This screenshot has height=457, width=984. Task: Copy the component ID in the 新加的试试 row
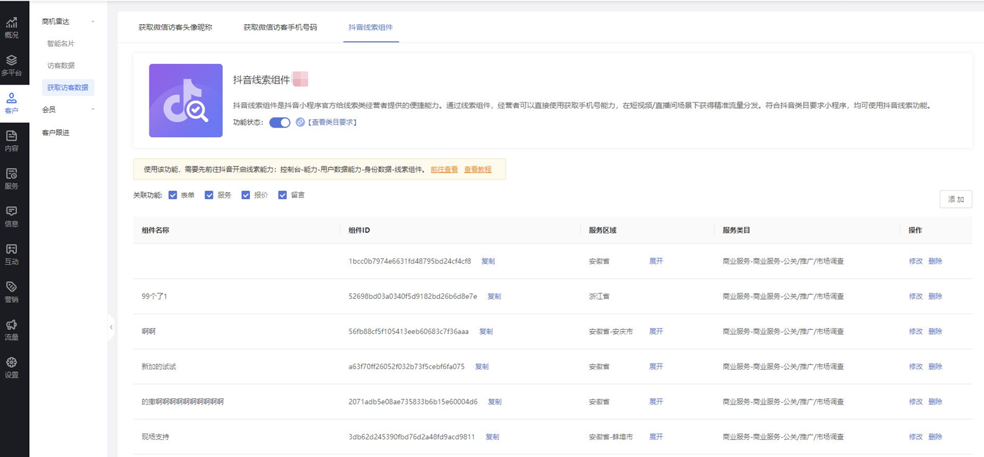482,367
